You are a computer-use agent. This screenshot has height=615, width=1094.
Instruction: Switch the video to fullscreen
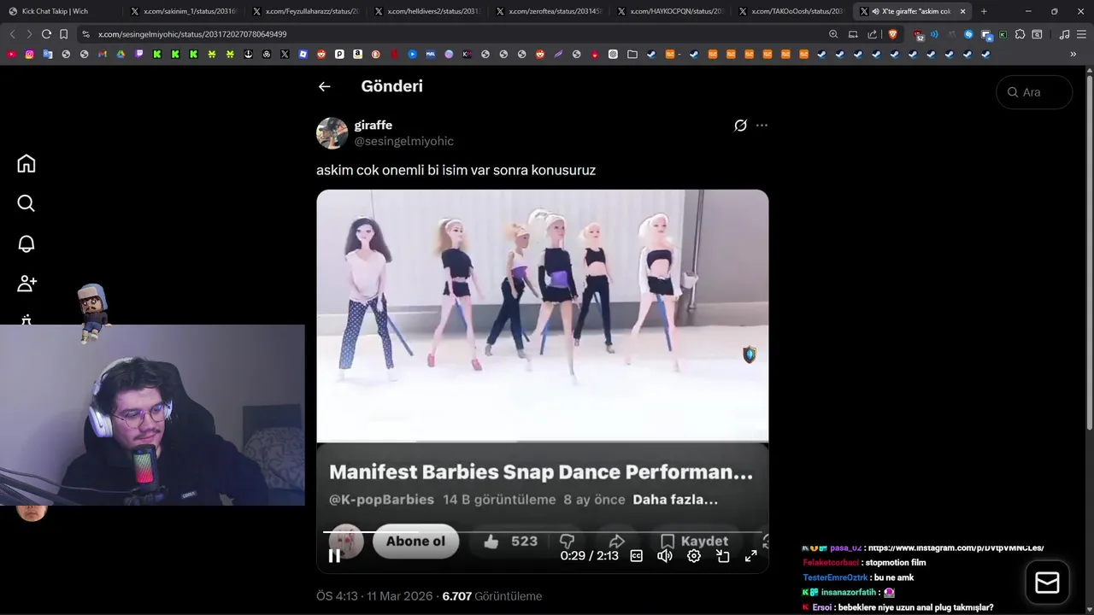pos(750,556)
